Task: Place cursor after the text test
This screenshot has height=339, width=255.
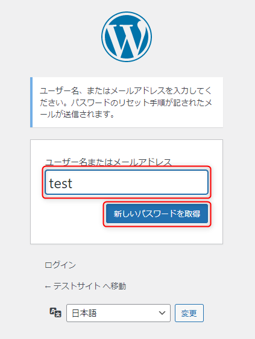Action: click(x=73, y=183)
